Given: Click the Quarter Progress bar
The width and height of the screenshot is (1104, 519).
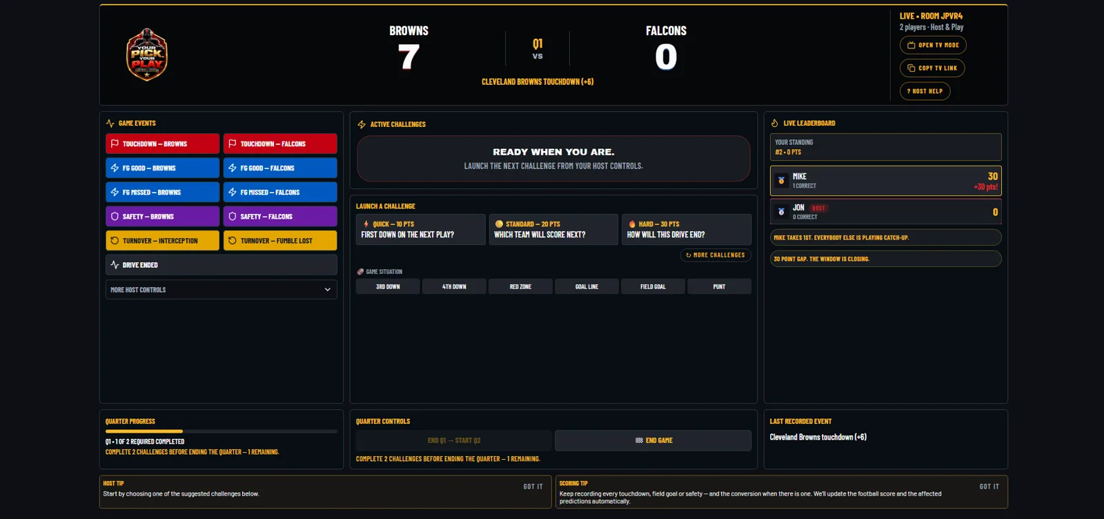Looking at the screenshot, I should tap(221, 431).
